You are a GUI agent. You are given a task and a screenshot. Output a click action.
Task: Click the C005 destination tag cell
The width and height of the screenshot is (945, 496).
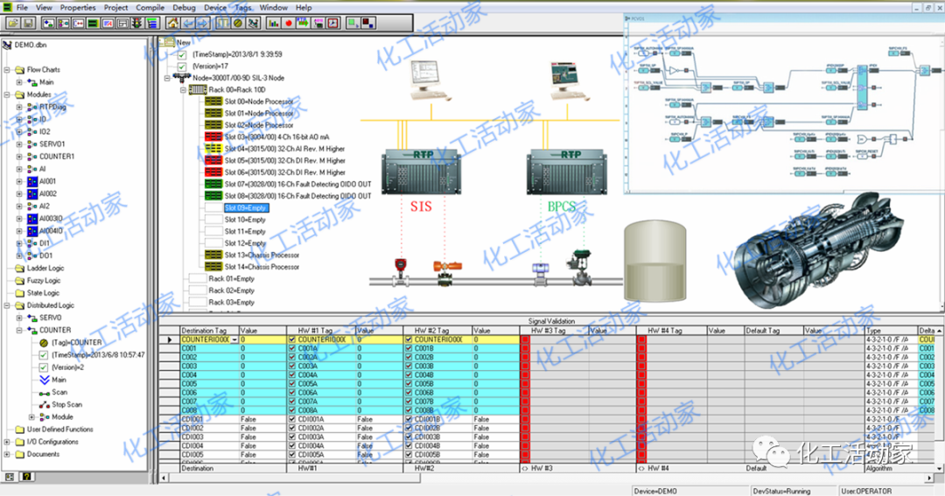(209, 384)
